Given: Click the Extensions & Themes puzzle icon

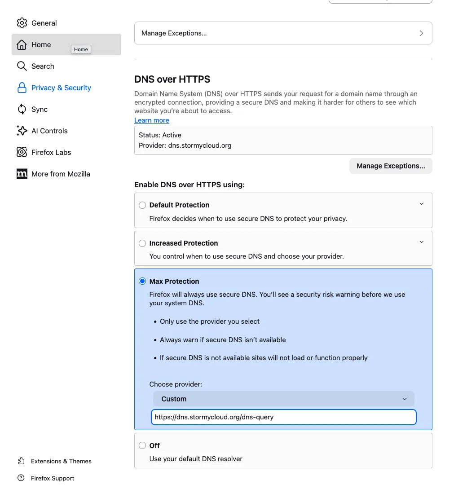Looking at the screenshot, I should [21, 461].
